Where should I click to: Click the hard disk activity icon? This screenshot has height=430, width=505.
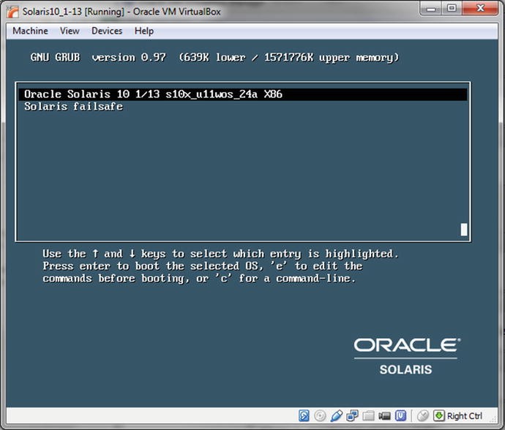[304, 415]
